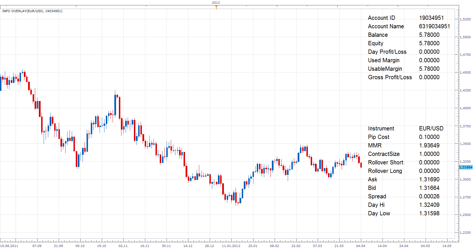Click the 28.12 date axis label
475x249 pixels.
209,246
